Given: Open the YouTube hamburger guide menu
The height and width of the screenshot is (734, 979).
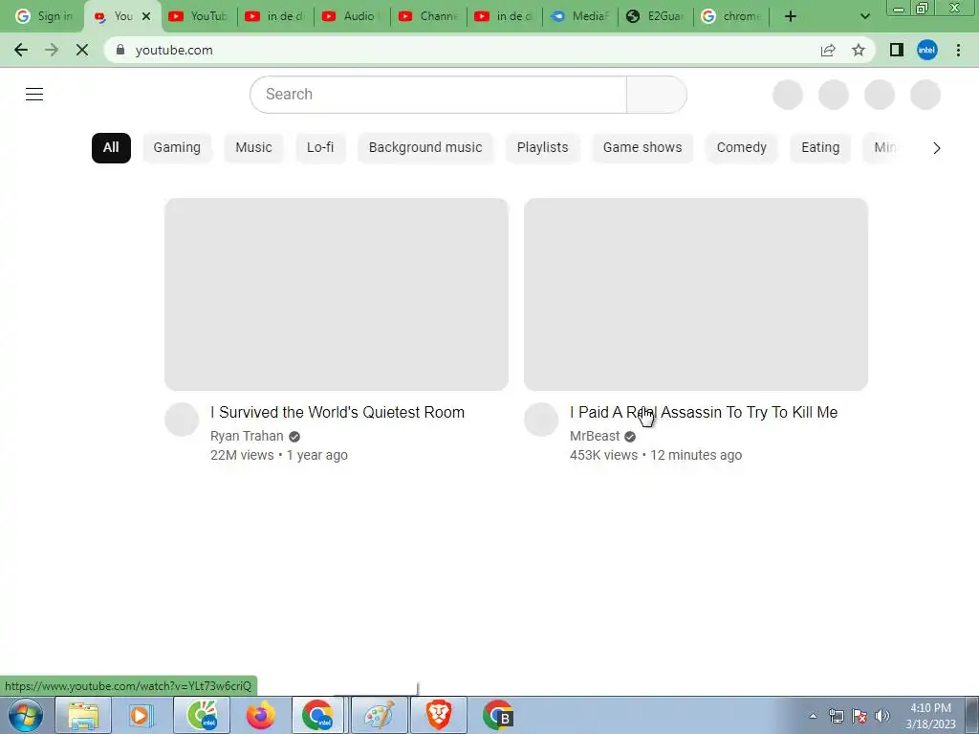Looking at the screenshot, I should tap(34, 95).
